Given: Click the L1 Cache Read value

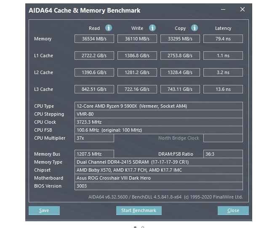Looking at the screenshot, I should 94,56.
